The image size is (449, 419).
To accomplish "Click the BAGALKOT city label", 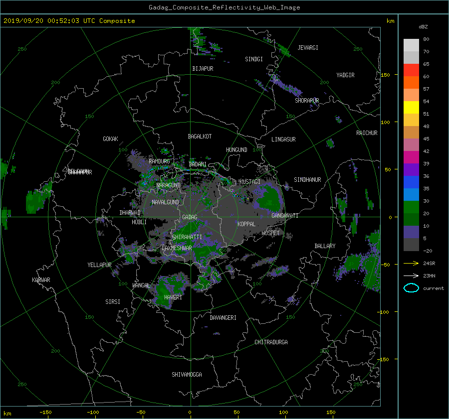I will pos(200,137).
